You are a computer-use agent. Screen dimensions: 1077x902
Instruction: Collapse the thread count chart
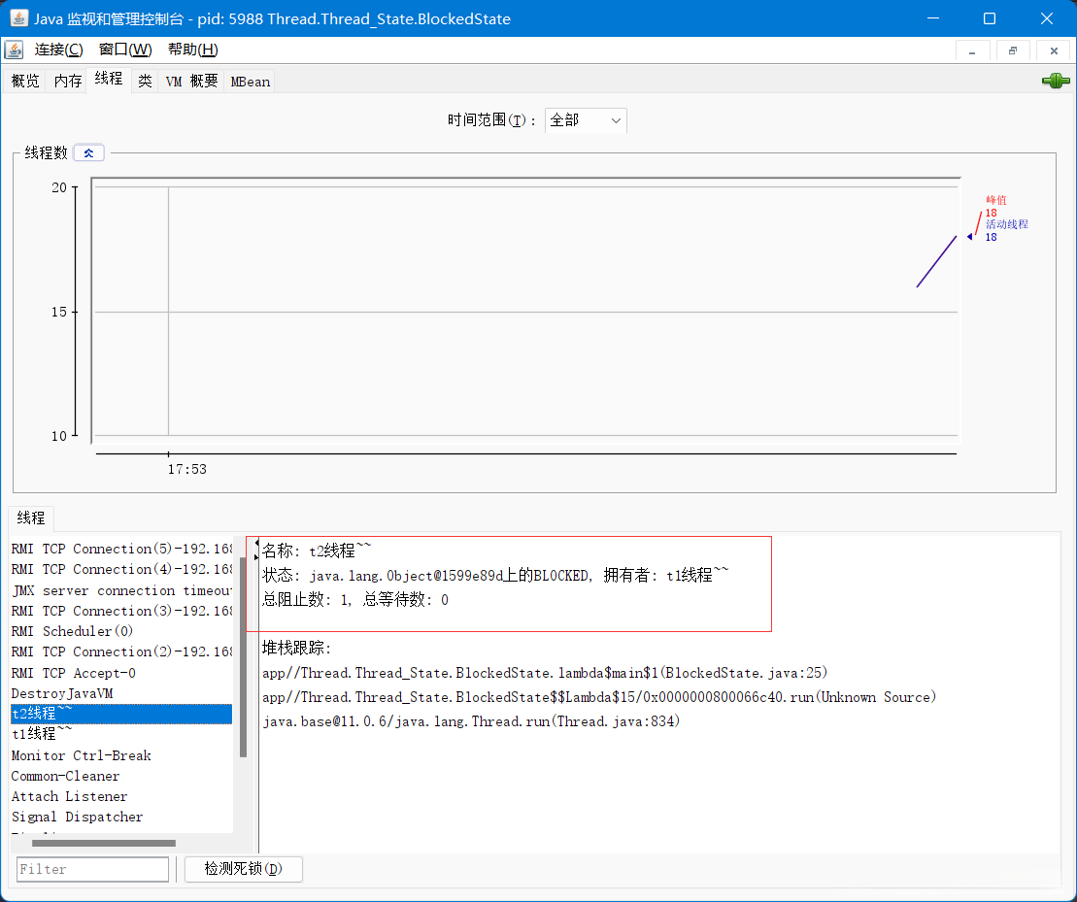pos(88,152)
